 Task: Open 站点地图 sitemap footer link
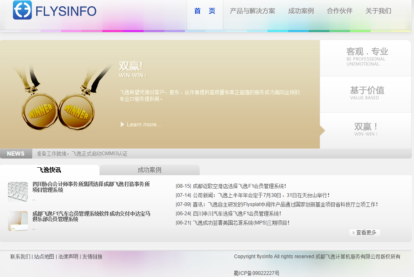coord(44,257)
